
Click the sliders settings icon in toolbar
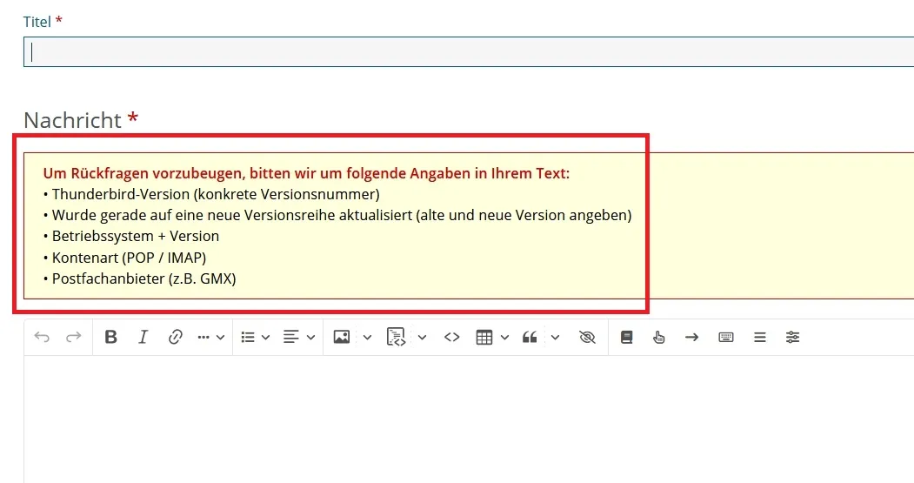[792, 337]
